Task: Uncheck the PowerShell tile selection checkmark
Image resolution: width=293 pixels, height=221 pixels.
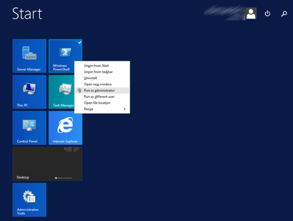Action: [80, 42]
